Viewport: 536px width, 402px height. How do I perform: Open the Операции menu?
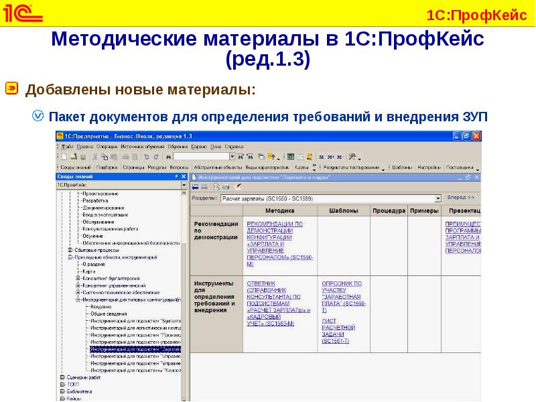(106, 145)
